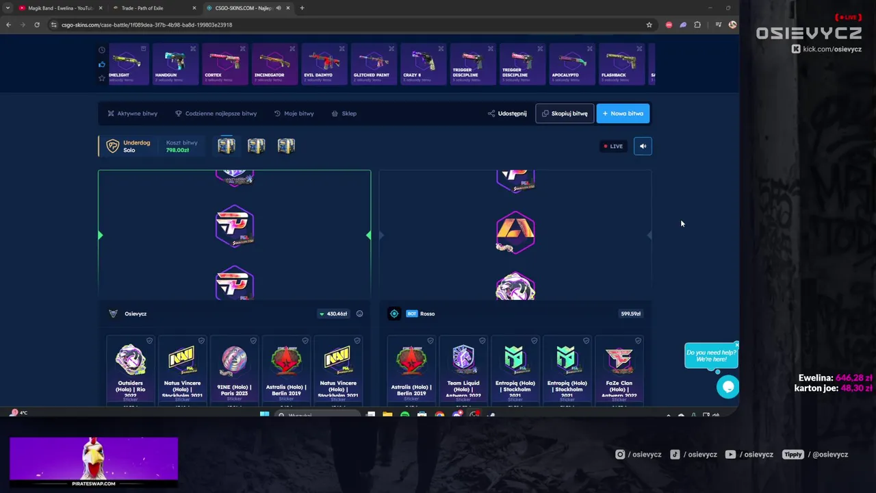Click battle icon on CORTEX card
This screenshot has width=876, height=493.
[242, 49]
